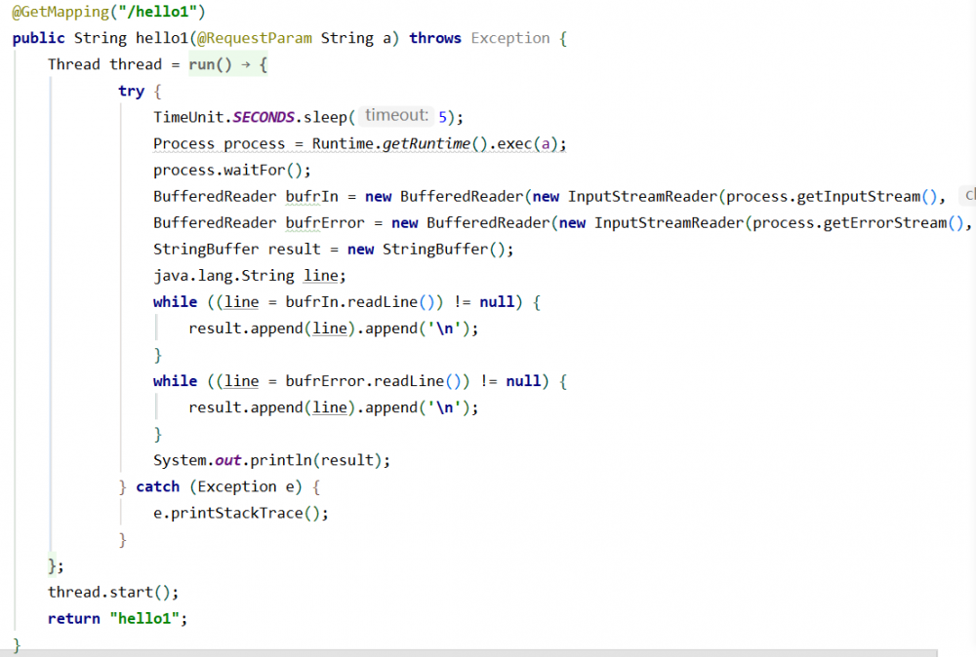The width and height of the screenshot is (976, 657).
Task: Click the TimeUnit class name
Action: click(x=188, y=118)
